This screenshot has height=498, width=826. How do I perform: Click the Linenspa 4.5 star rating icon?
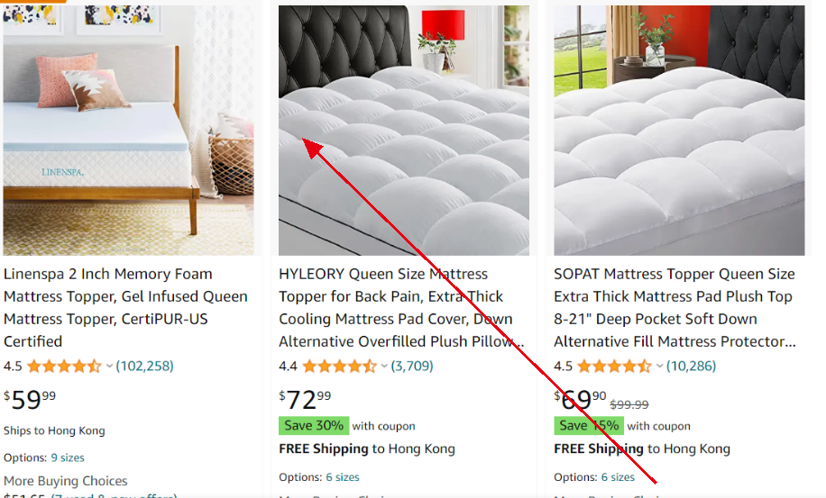pyautogui.click(x=64, y=366)
